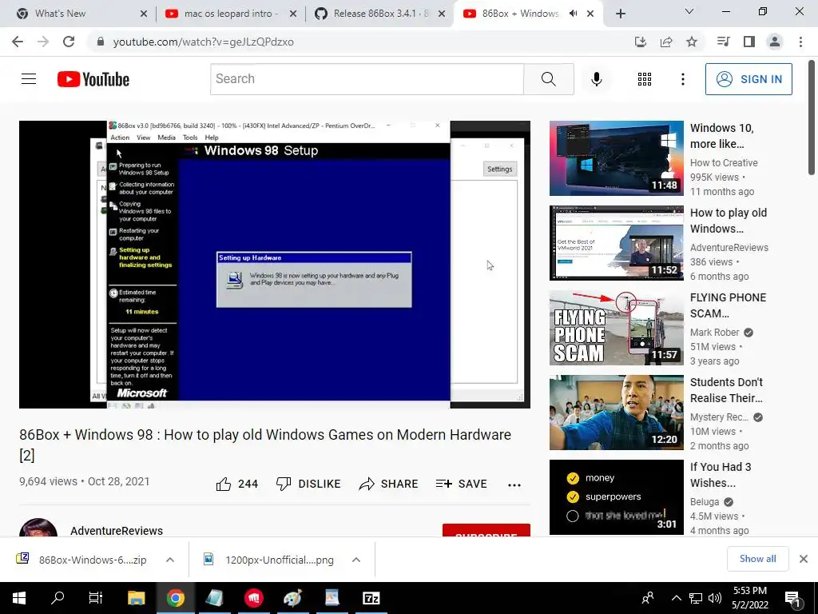The image size is (818, 614).
Task: Start voice search with the microphone icon
Action: click(596, 79)
